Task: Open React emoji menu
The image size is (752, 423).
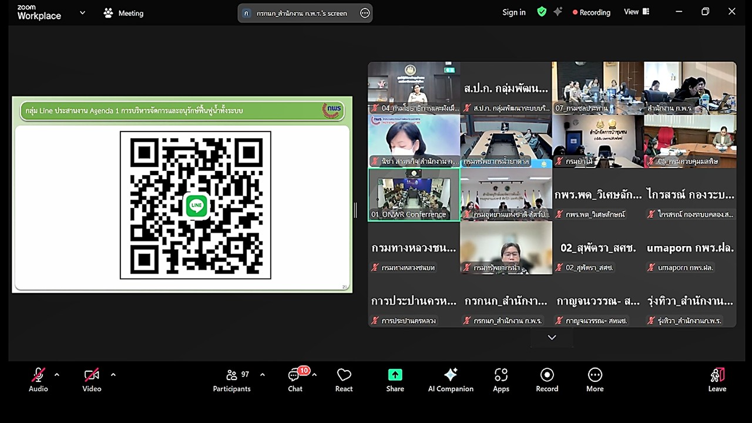Action: point(344,380)
